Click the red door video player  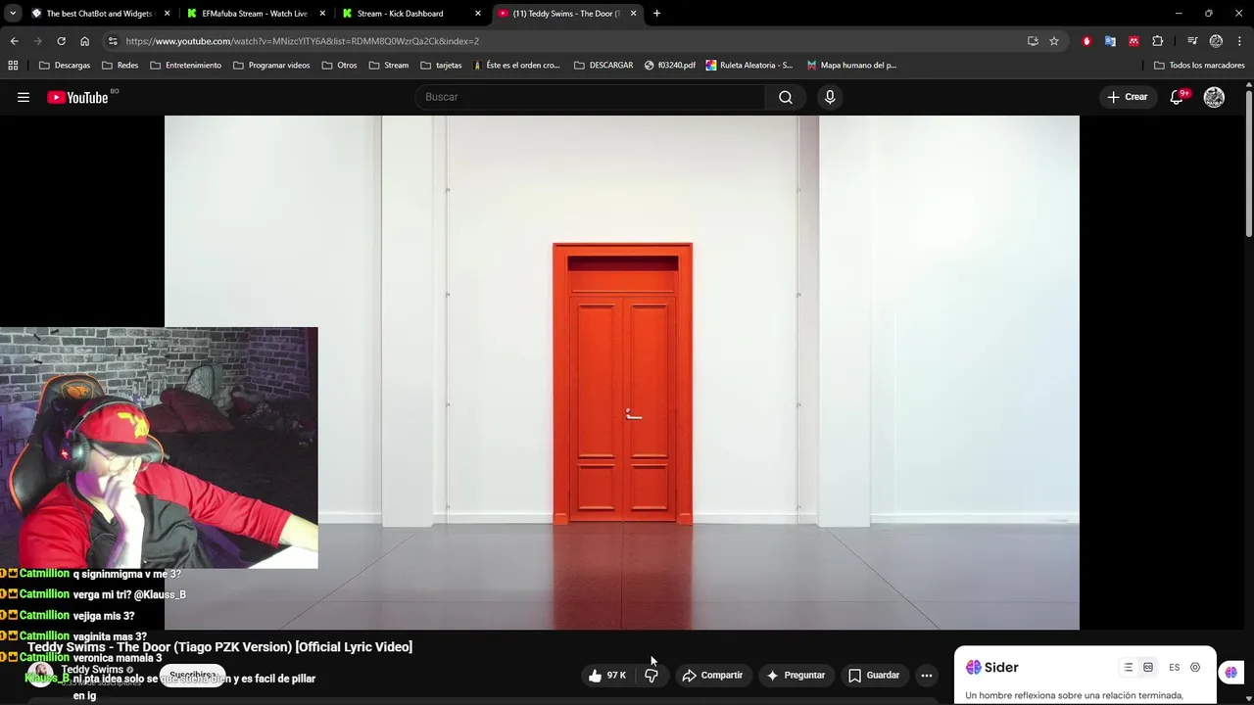[622, 372]
